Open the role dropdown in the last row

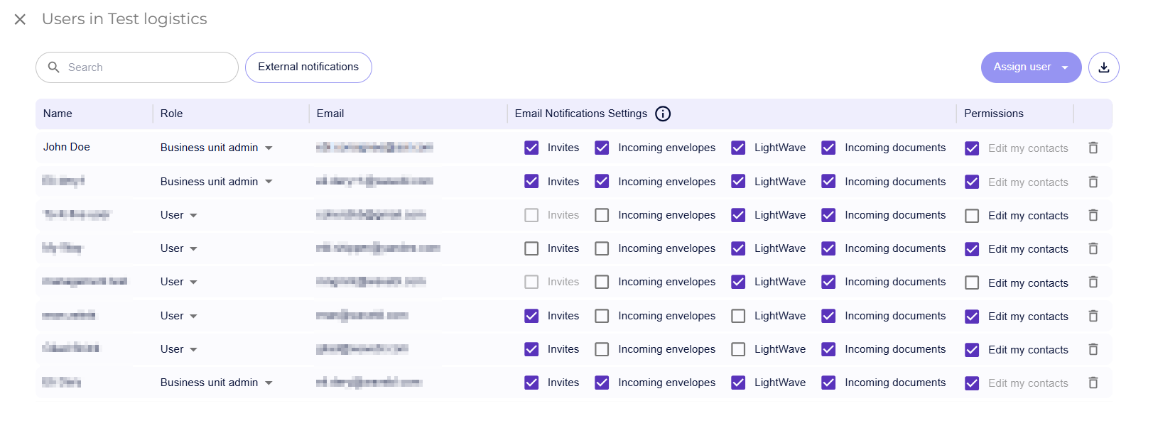click(217, 383)
